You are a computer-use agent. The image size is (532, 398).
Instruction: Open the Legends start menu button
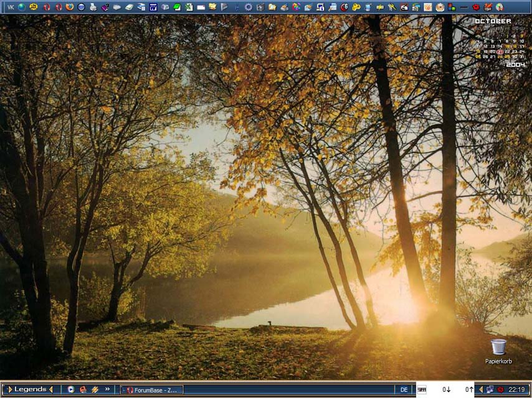30,389
